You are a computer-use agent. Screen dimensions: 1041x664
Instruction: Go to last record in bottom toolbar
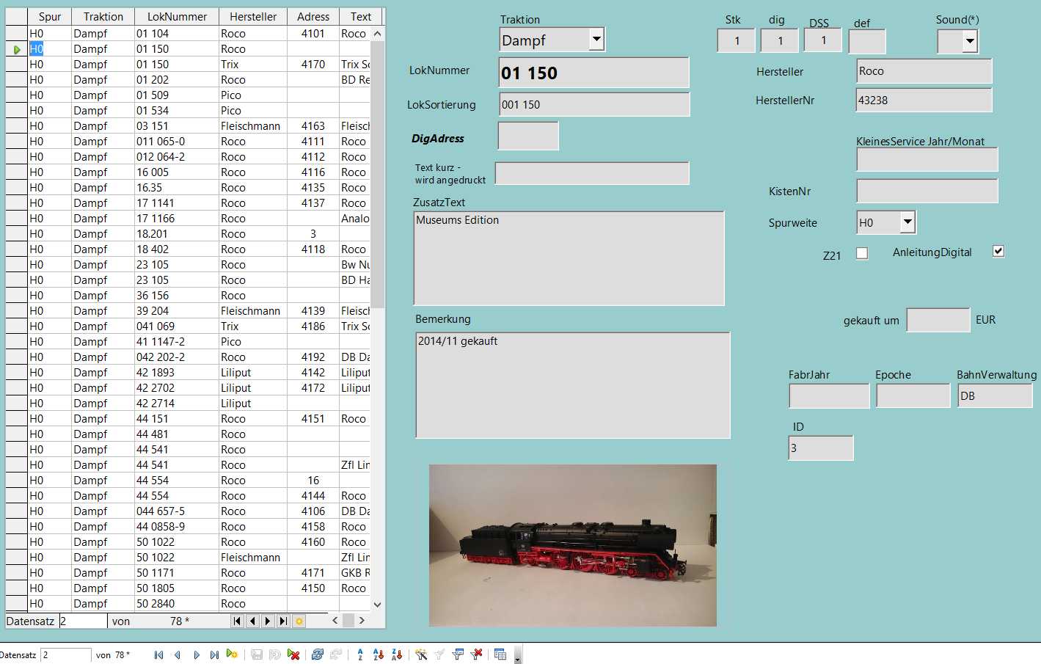tap(214, 654)
